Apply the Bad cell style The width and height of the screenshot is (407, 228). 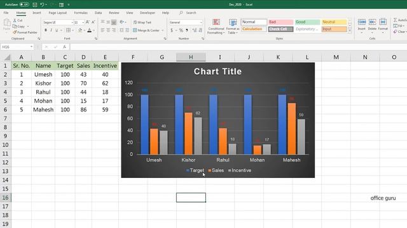(x=280, y=22)
